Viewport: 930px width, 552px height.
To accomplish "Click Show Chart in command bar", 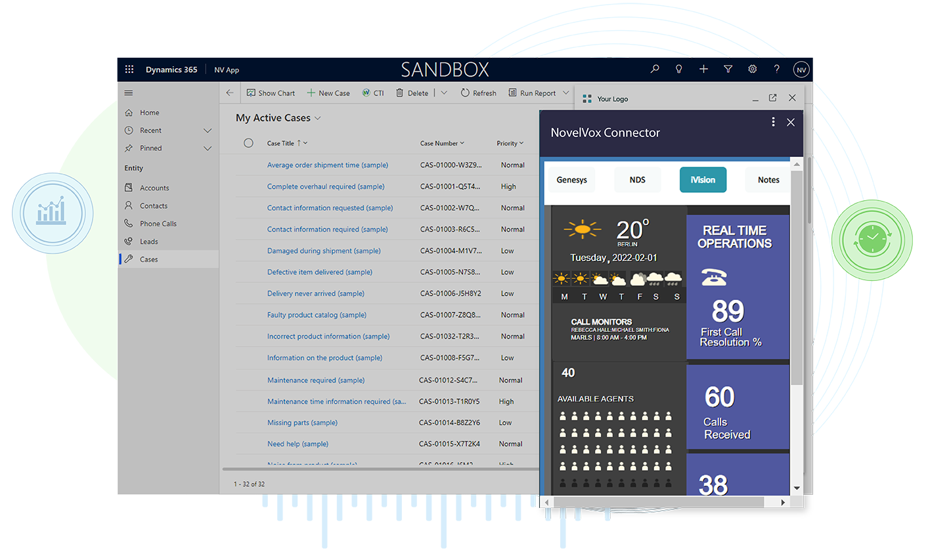I will tap(271, 93).
